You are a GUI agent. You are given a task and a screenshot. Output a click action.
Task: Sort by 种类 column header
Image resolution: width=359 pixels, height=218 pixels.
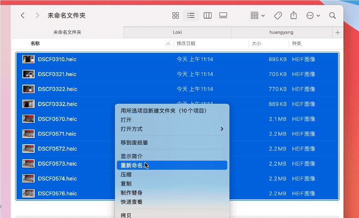point(297,43)
